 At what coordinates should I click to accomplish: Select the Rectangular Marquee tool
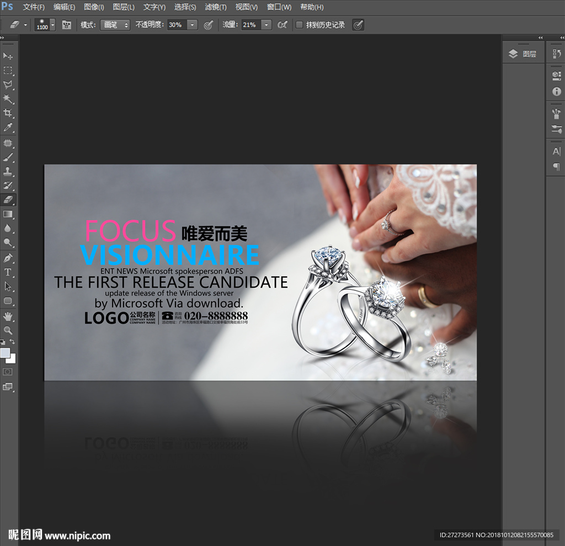(8, 70)
